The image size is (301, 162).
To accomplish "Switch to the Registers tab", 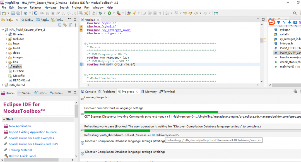I will [42, 20].
